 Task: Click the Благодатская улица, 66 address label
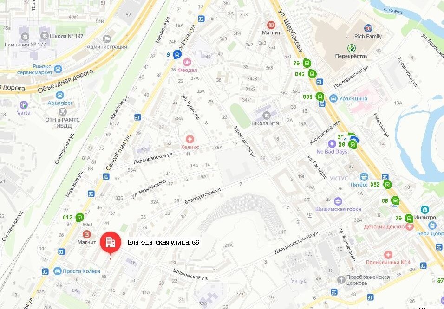click(x=163, y=242)
